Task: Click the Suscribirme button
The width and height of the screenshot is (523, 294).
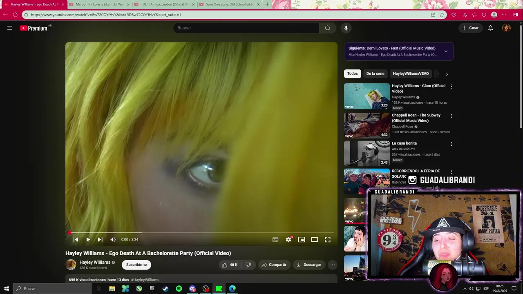Action: tap(136, 265)
